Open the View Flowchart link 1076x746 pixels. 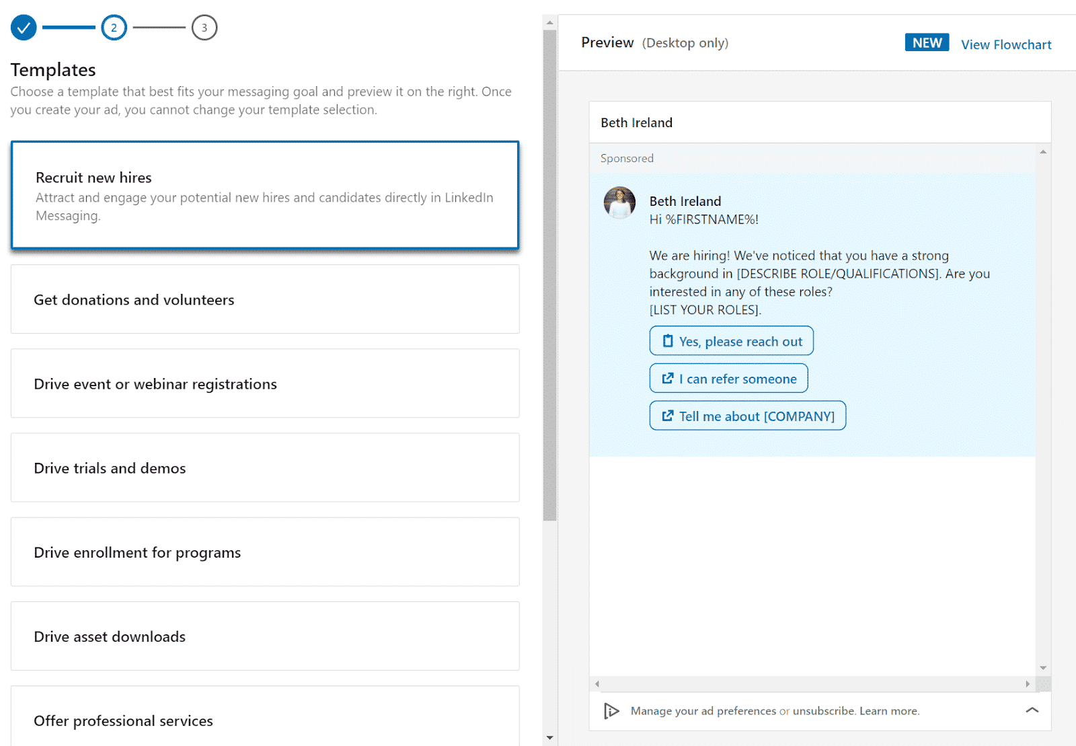(1006, 44)
